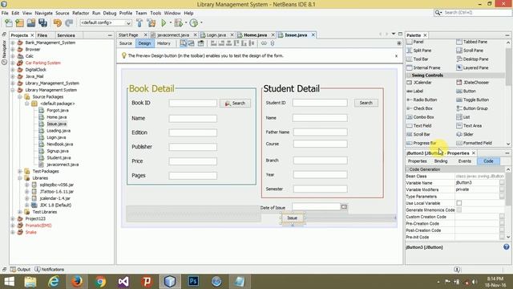513x289 pixels.
Task: Click the Windows Start button
Action: pos(9,282)
